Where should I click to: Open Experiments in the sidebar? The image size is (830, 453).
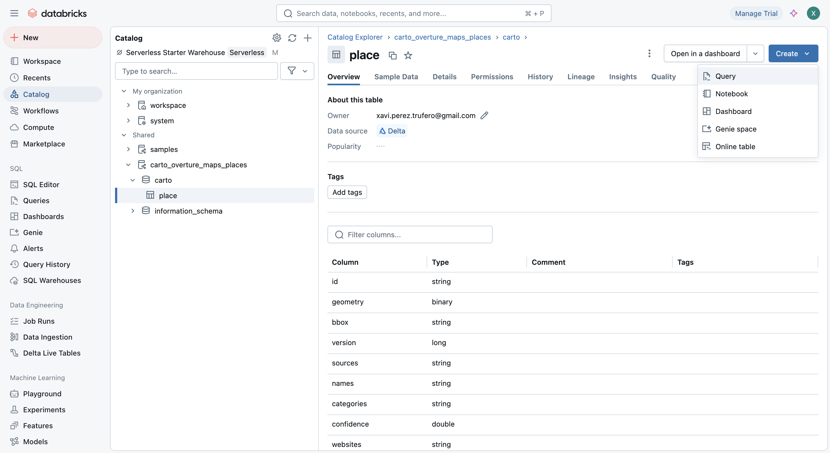coord(53,410)
